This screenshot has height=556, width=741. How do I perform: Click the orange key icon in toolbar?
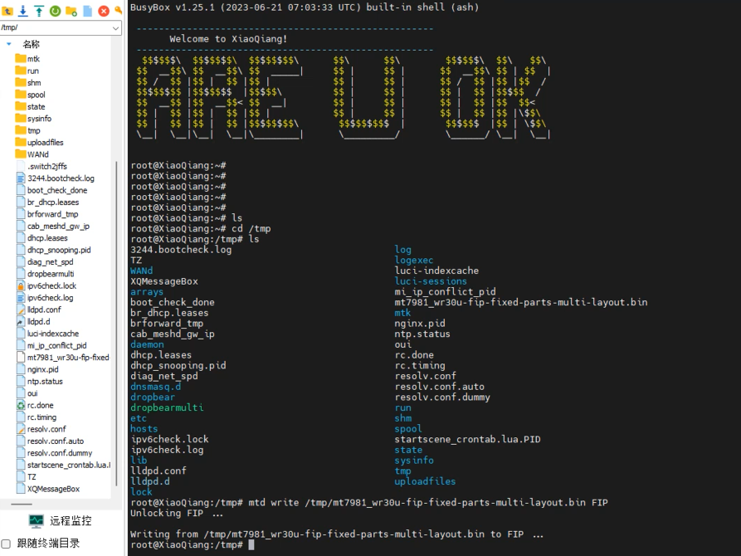(119, 10)
